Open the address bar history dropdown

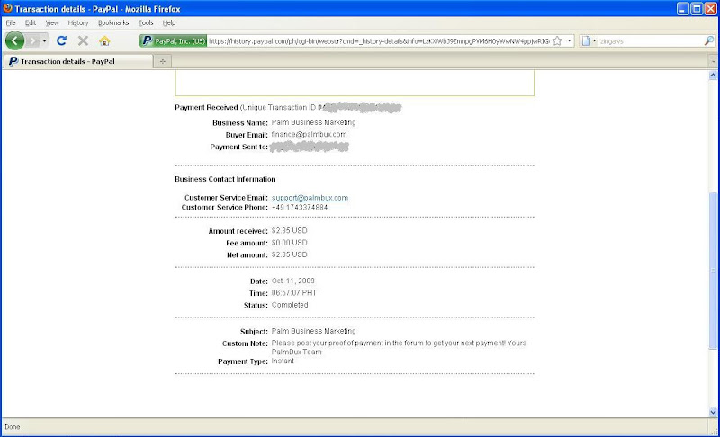[x=570, y=40]
